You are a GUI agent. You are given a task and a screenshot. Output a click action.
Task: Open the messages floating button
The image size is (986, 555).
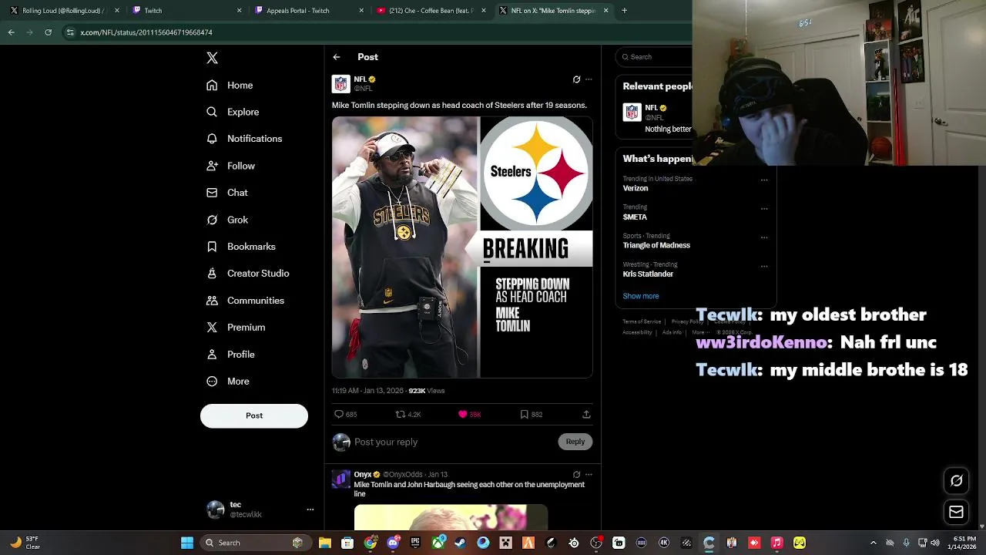coord(957,512)
